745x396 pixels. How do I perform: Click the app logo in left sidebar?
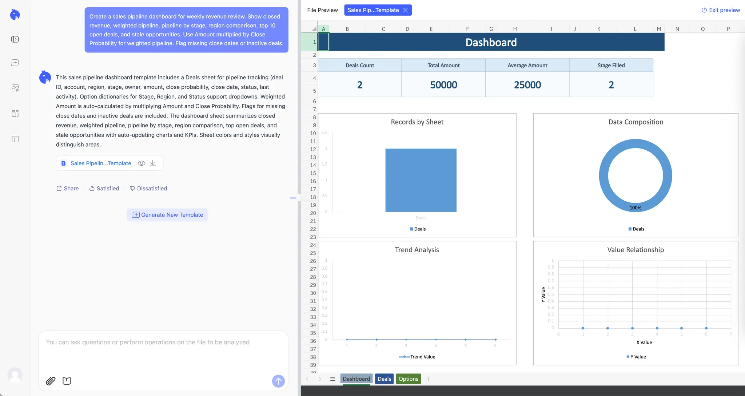(x=15, y=15)
